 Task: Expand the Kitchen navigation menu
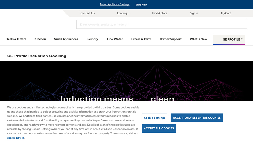coord(40,39)
